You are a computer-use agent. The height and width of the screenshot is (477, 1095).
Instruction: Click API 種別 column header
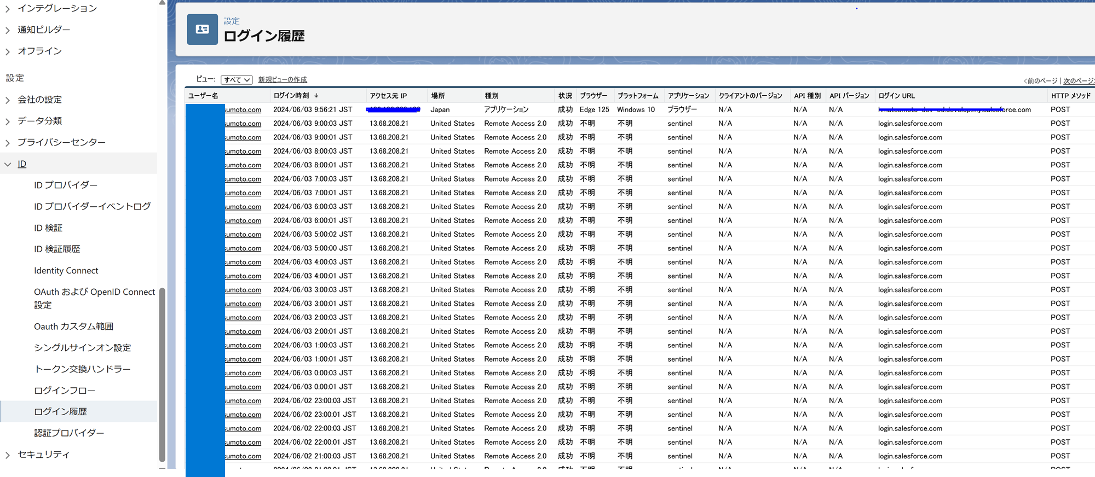(x=808, y=96)
